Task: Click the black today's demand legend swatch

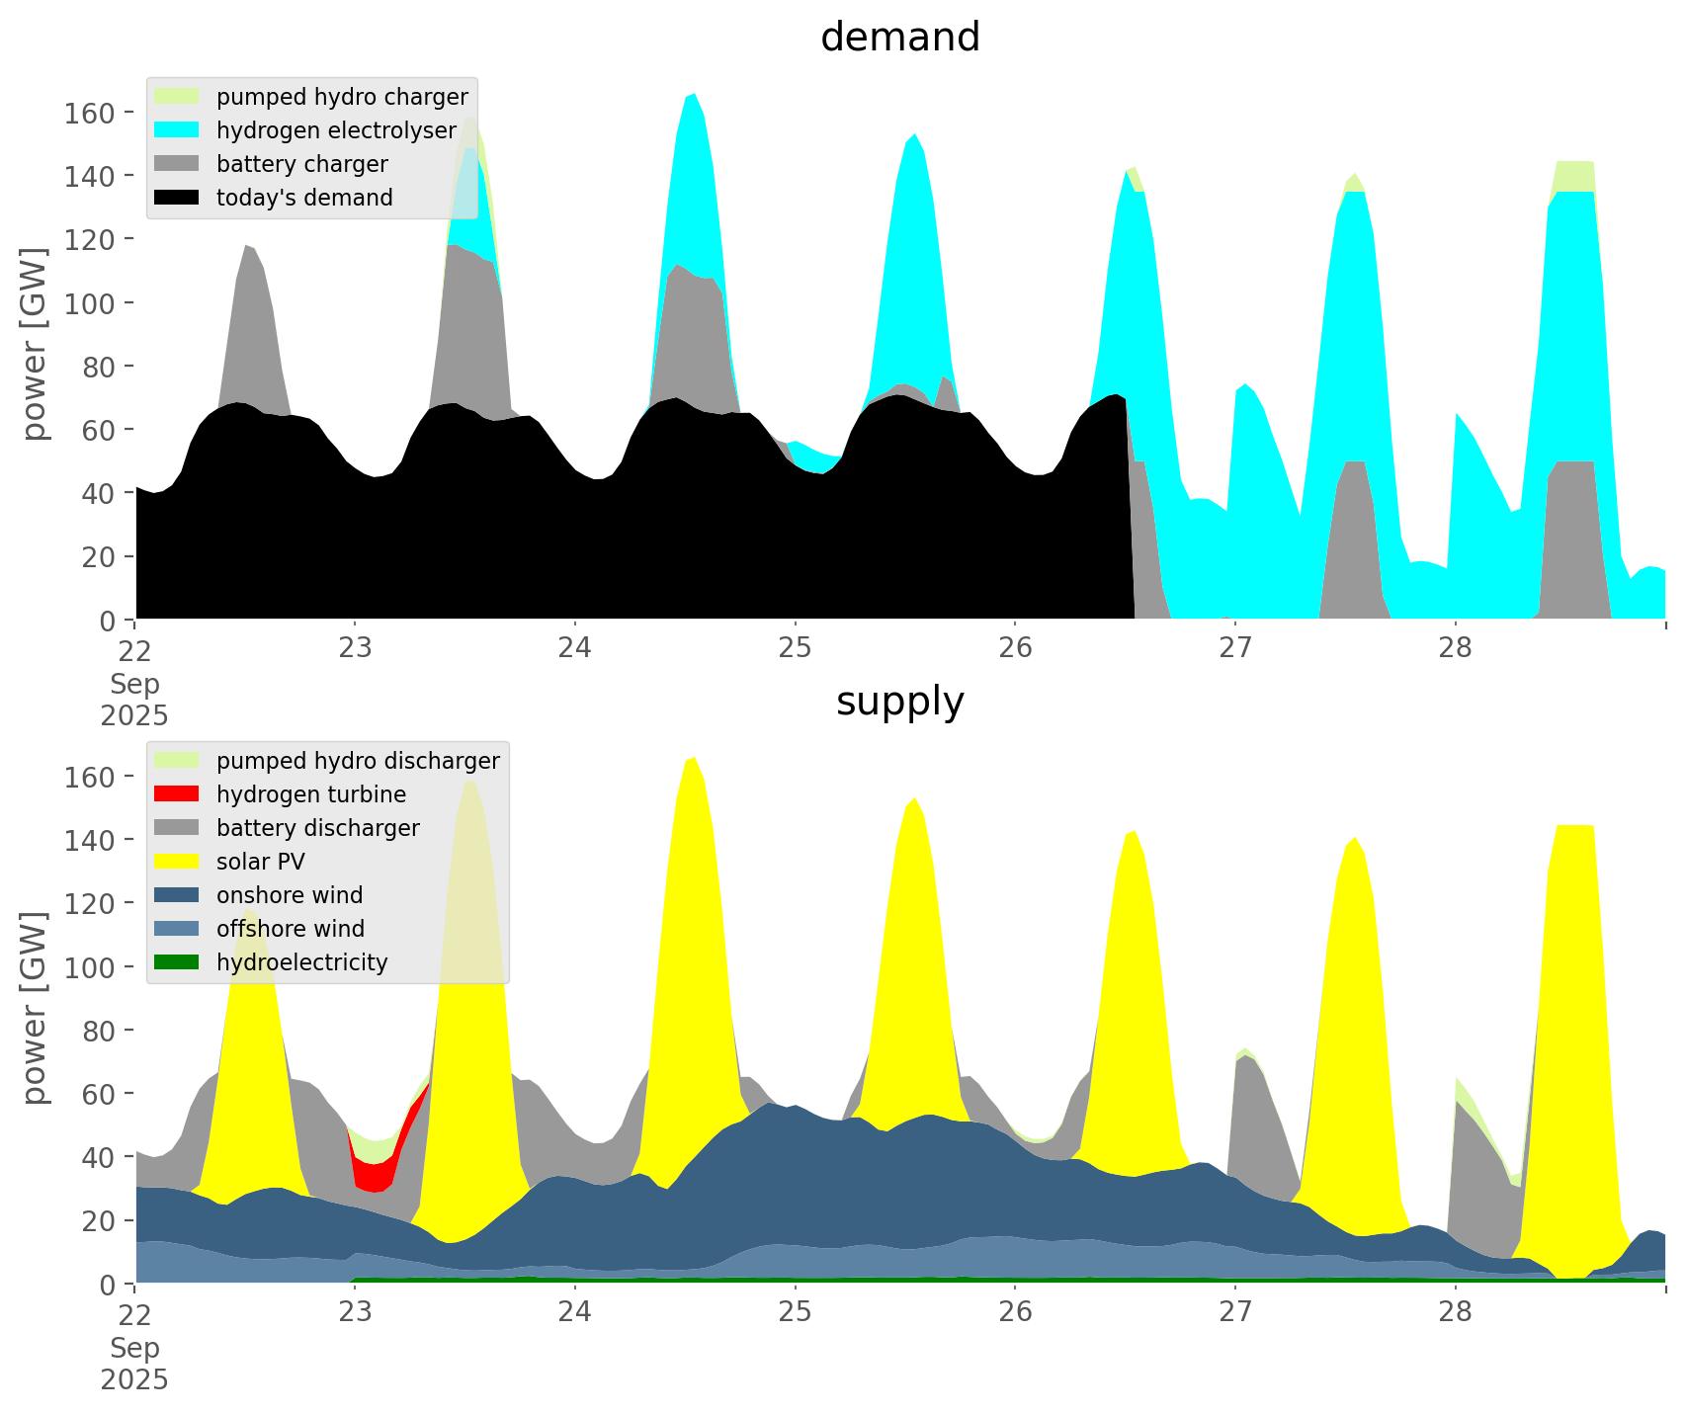Action: click(178, 198)
